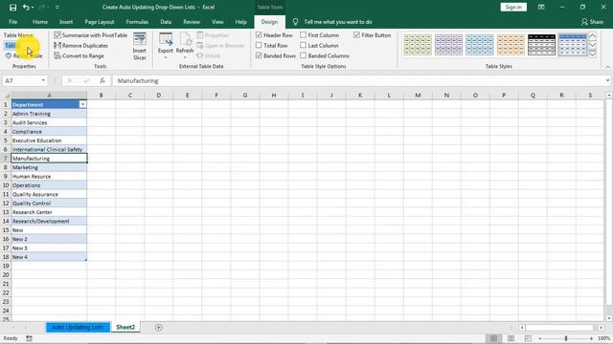Viewport: 613px width, 344px height.
Task: Click the Name Box showing A7
Action: tap(21, 80)
